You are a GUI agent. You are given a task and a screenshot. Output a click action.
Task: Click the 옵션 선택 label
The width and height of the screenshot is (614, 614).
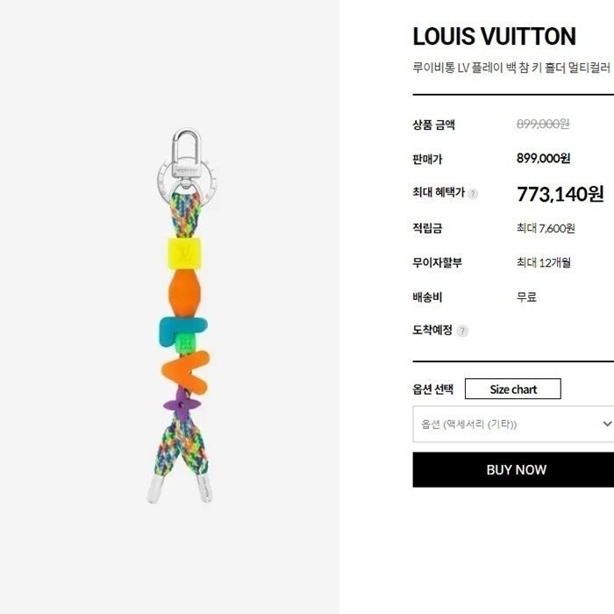(432, 389)
